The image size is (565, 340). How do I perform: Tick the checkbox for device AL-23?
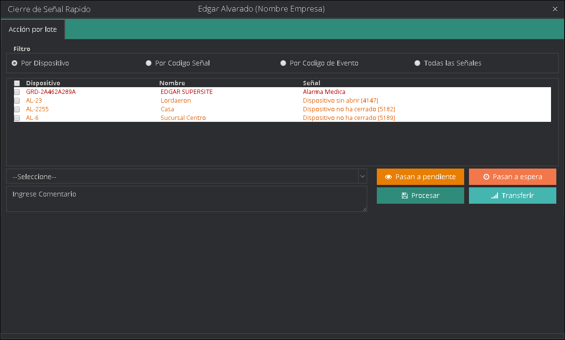17,101
